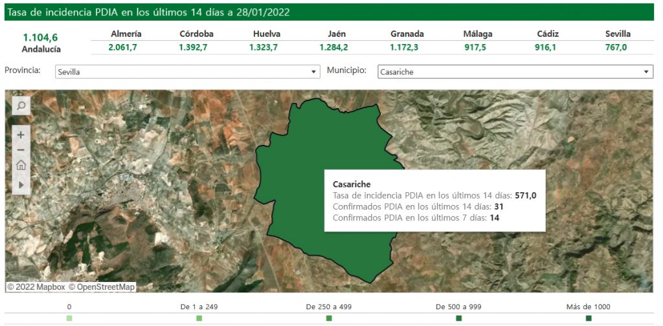Zoom in on the map
Viewport: 663px width, 326px height.
[x=21, y=135]
